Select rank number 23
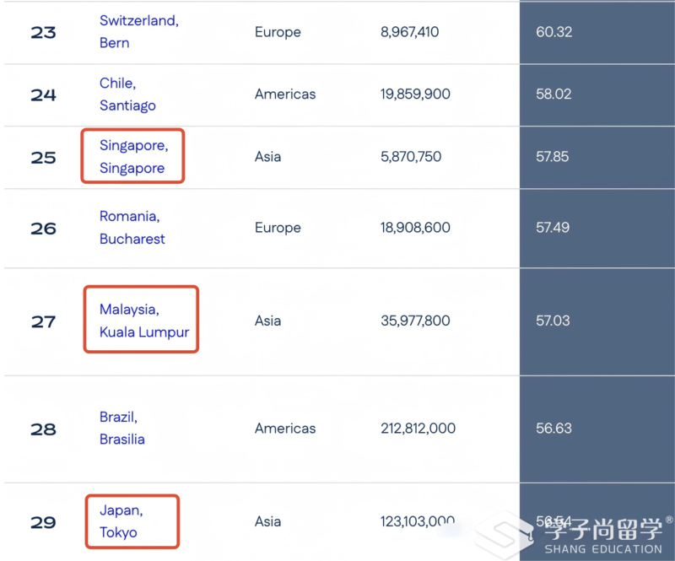This screenshot has width=675, height=561. click(x=43, y=33)
